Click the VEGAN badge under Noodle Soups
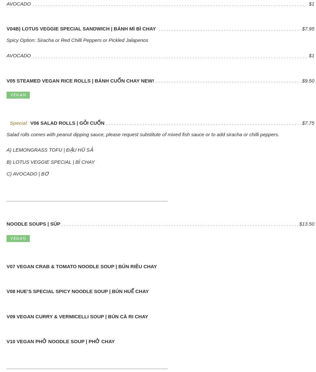The height and width of the screenshot is (372, 316). [x=18, y=238]
